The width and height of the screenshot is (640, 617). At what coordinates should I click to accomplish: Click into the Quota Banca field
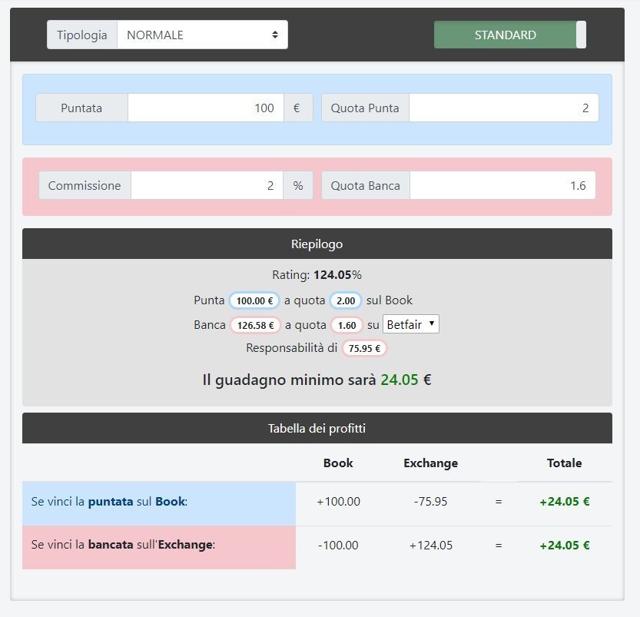(x=502, y=185)
